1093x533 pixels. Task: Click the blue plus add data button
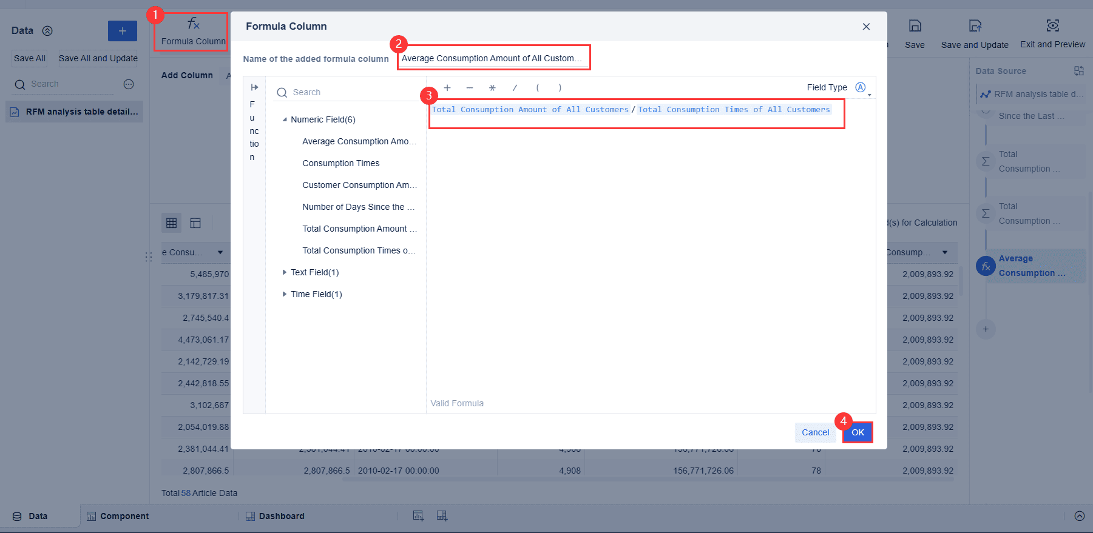click(x=123, y=31)
